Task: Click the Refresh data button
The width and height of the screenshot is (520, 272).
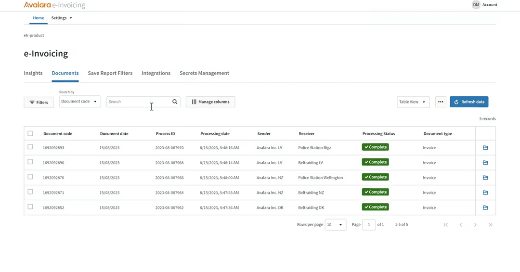Action: click(469, 102)
